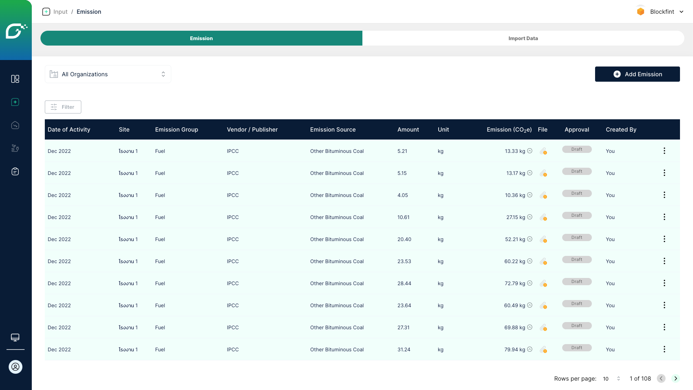Screen dimensions: 693x390
Task: Open the Filter button
Action: coord(63,107)
